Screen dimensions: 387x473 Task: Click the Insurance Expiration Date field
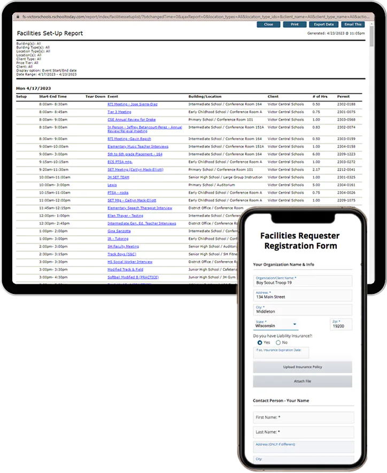click(281, 353)
